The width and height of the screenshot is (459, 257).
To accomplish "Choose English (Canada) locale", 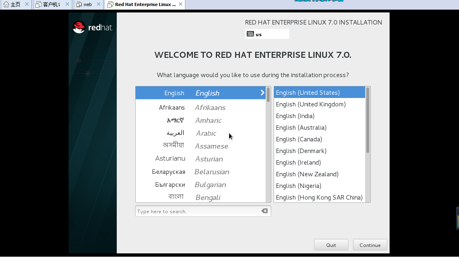I will pyautogui.click(x=319, y=139).
